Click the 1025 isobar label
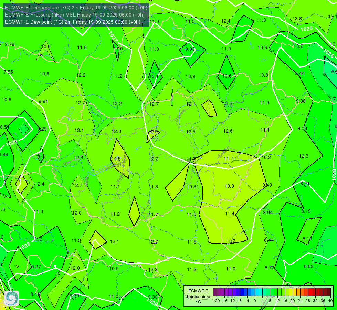 306,29
